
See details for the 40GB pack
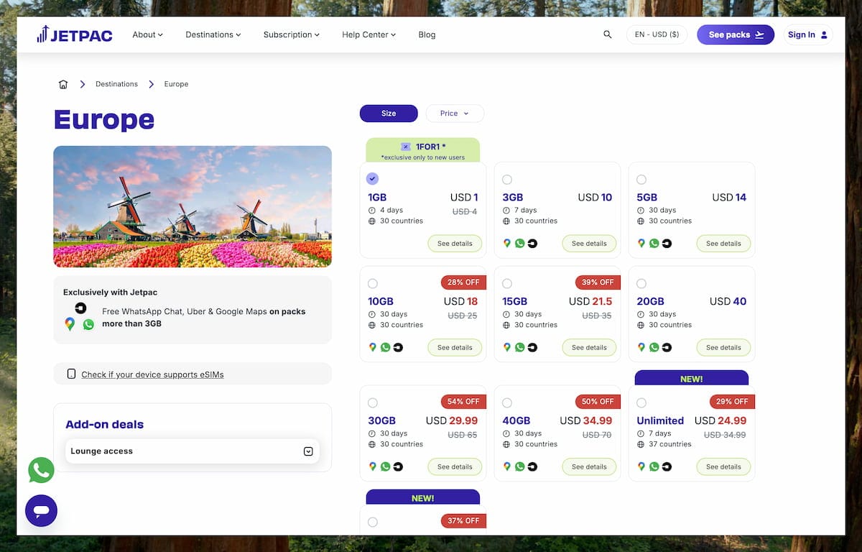589,467
